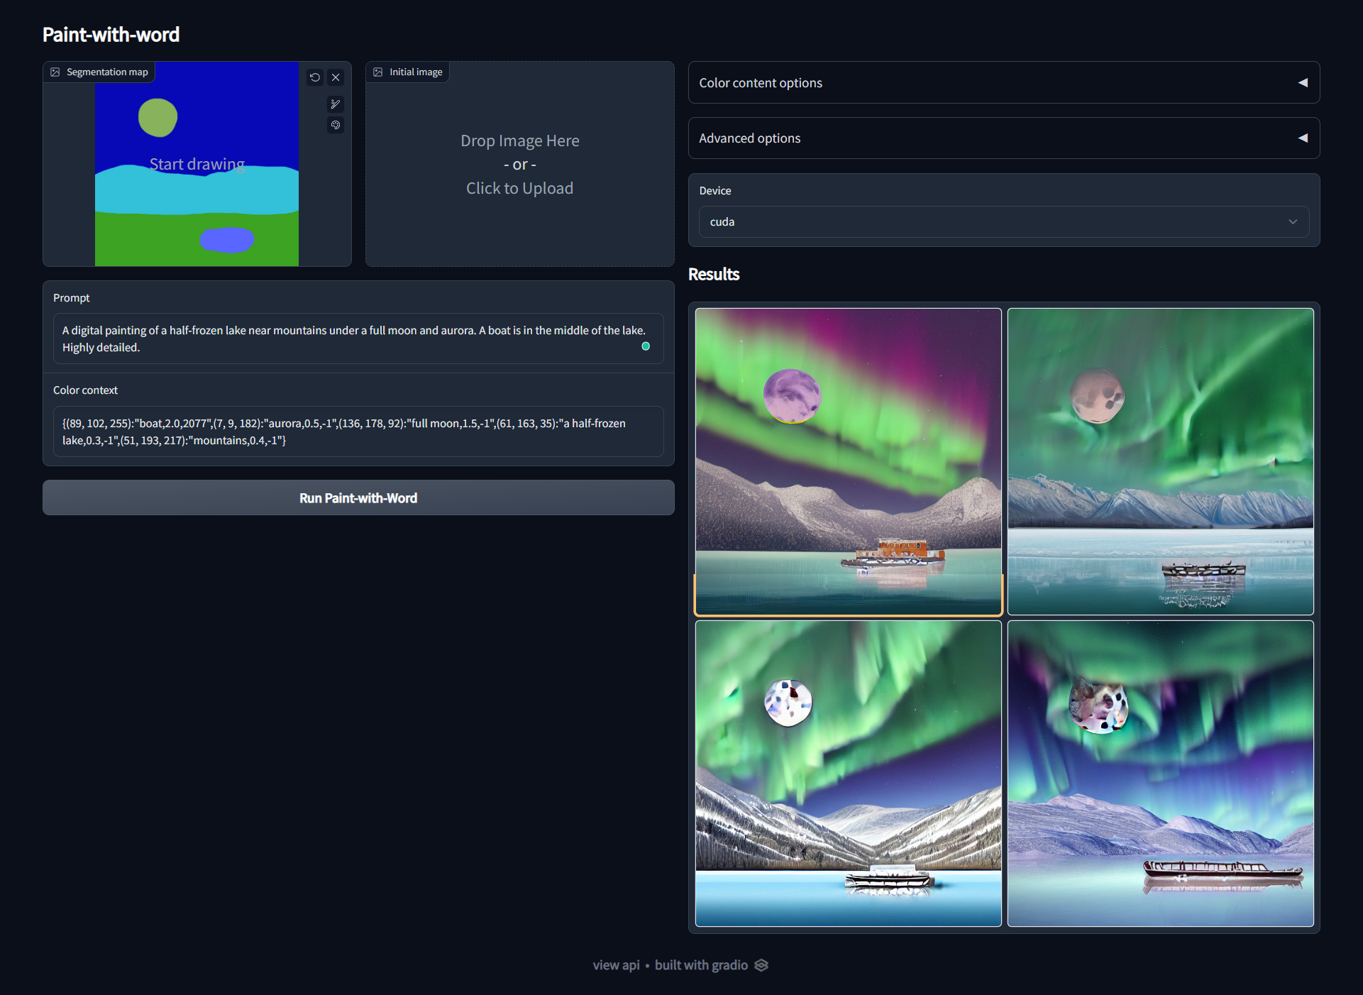1363x995 pixels.
Task: Click image icon next to Initial image label
Action: (x=378, y=72)
